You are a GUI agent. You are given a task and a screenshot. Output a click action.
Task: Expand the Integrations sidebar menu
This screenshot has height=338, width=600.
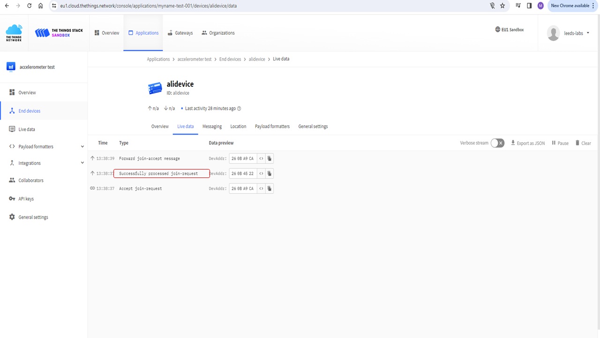(x=82, y=163)
